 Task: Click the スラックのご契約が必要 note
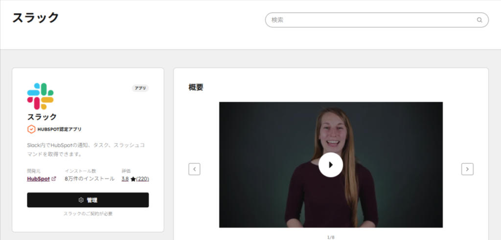coord(88,214)
